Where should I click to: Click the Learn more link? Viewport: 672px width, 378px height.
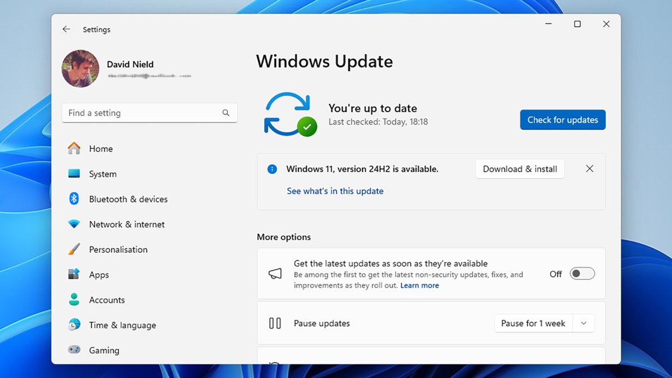[x=420, y=285]
